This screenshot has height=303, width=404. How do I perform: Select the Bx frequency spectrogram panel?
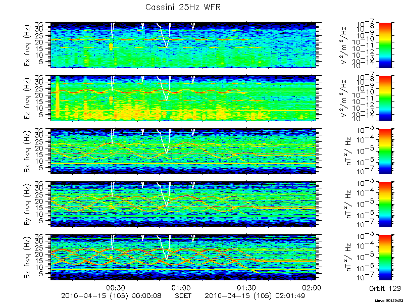(183, 151)
